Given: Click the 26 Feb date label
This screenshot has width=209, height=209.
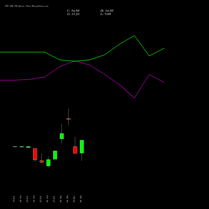Looking at the screenshot, I should point(47,199).
